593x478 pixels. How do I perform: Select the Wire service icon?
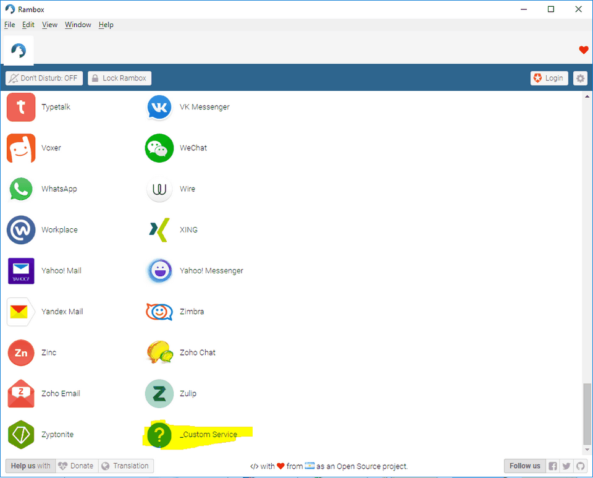pyautogui.click(x=159, y=189)
